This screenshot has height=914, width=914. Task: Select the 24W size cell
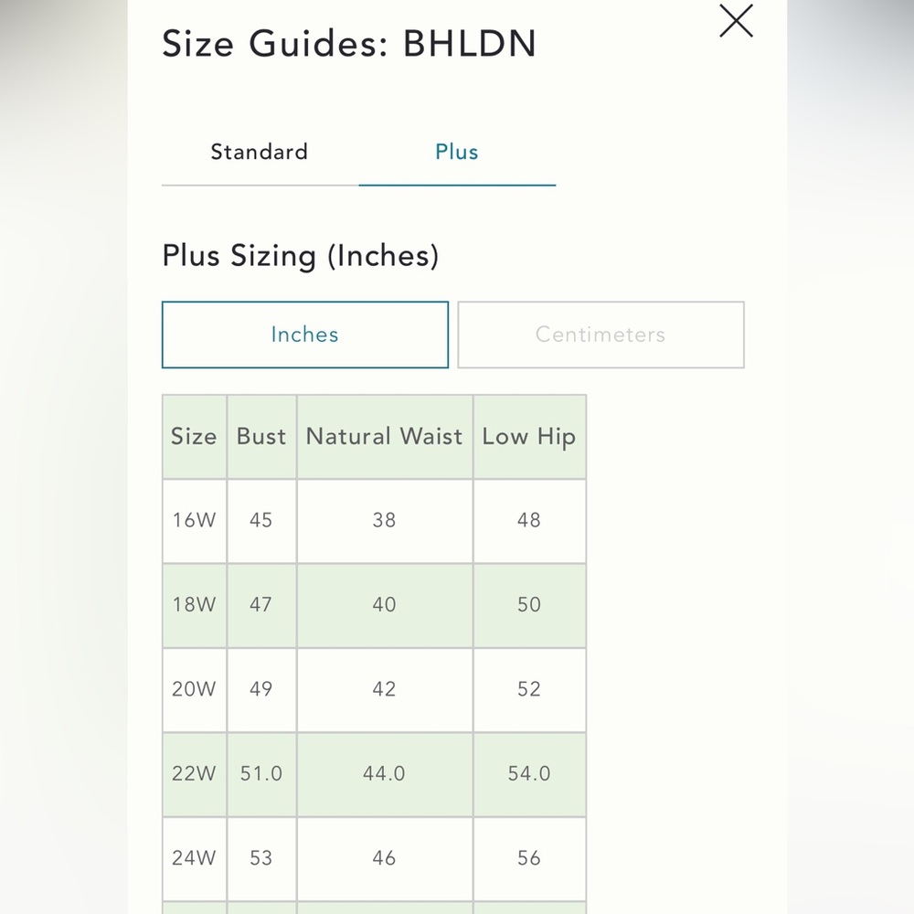coord(194,858)
